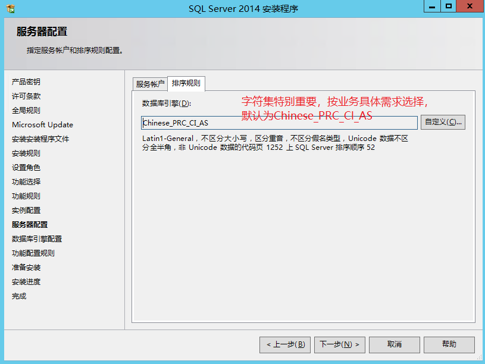Click the 设置角色 step in sidebar
The image size is (485, 364).
26,168
